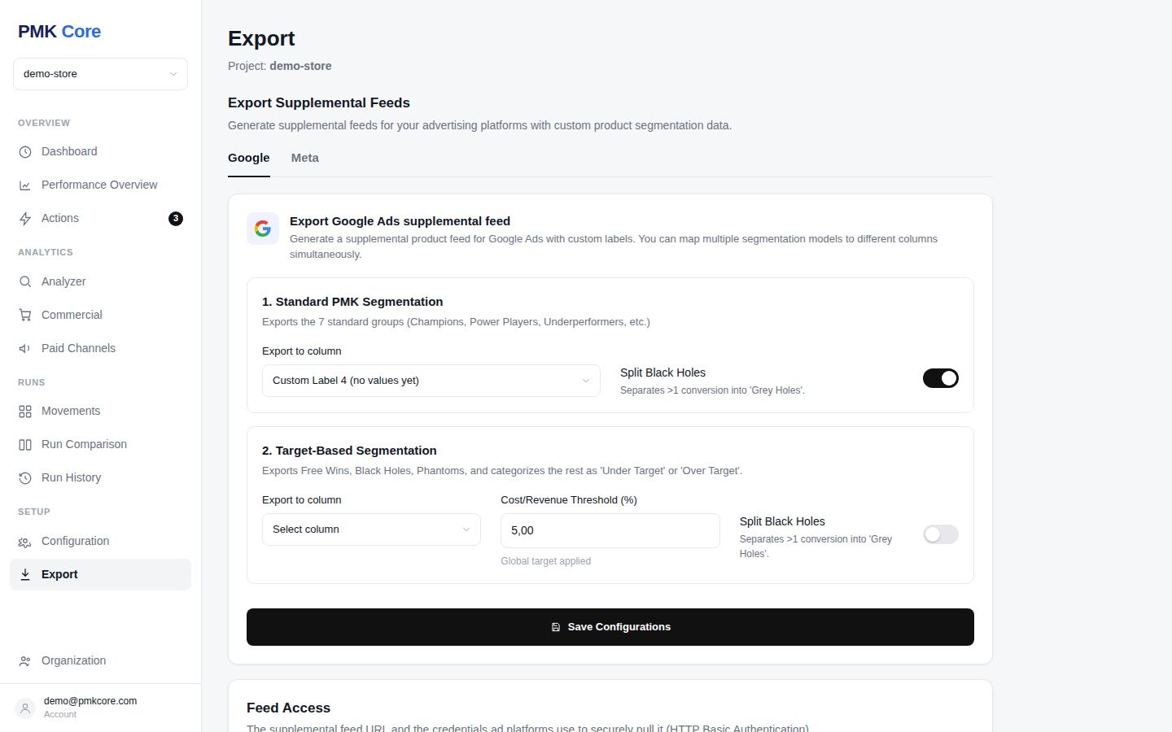The height and width of the screenshot is (732, 1172).
Task: Click the save disk icon on button
Action: click(x=556, y=627)
